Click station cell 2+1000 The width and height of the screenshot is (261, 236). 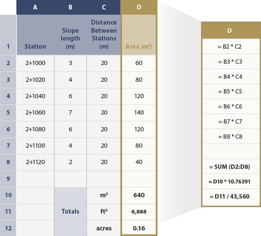pyautogui.click(x=35, y=63)
